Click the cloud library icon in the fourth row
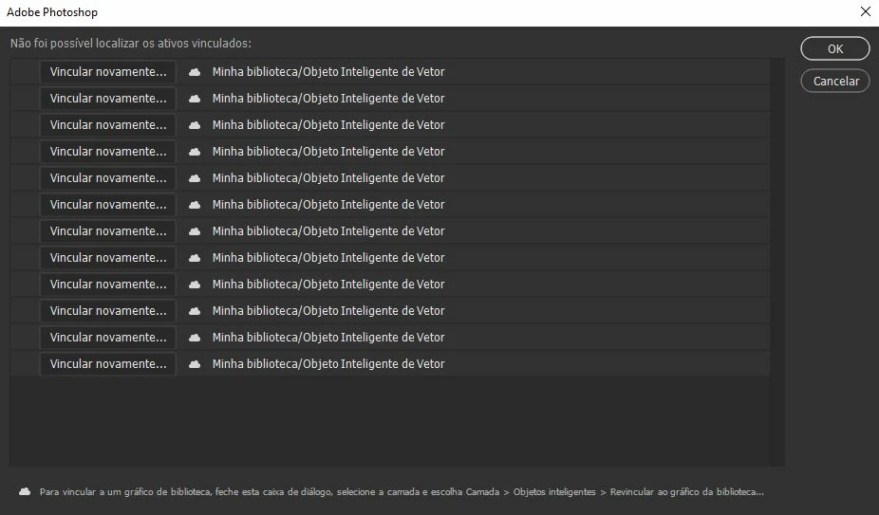The width and height of the screenshot is (879, 515). coord(195,152)
